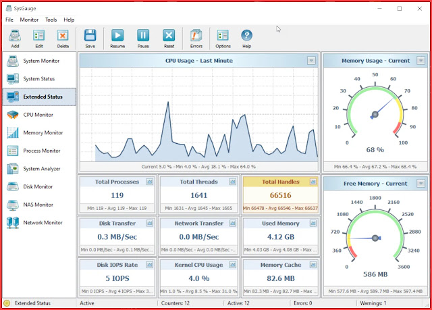Click the yellow status icon in status bar
Image resolution: width=432 pixels, height=310 pixels.
tap(7, 303)
